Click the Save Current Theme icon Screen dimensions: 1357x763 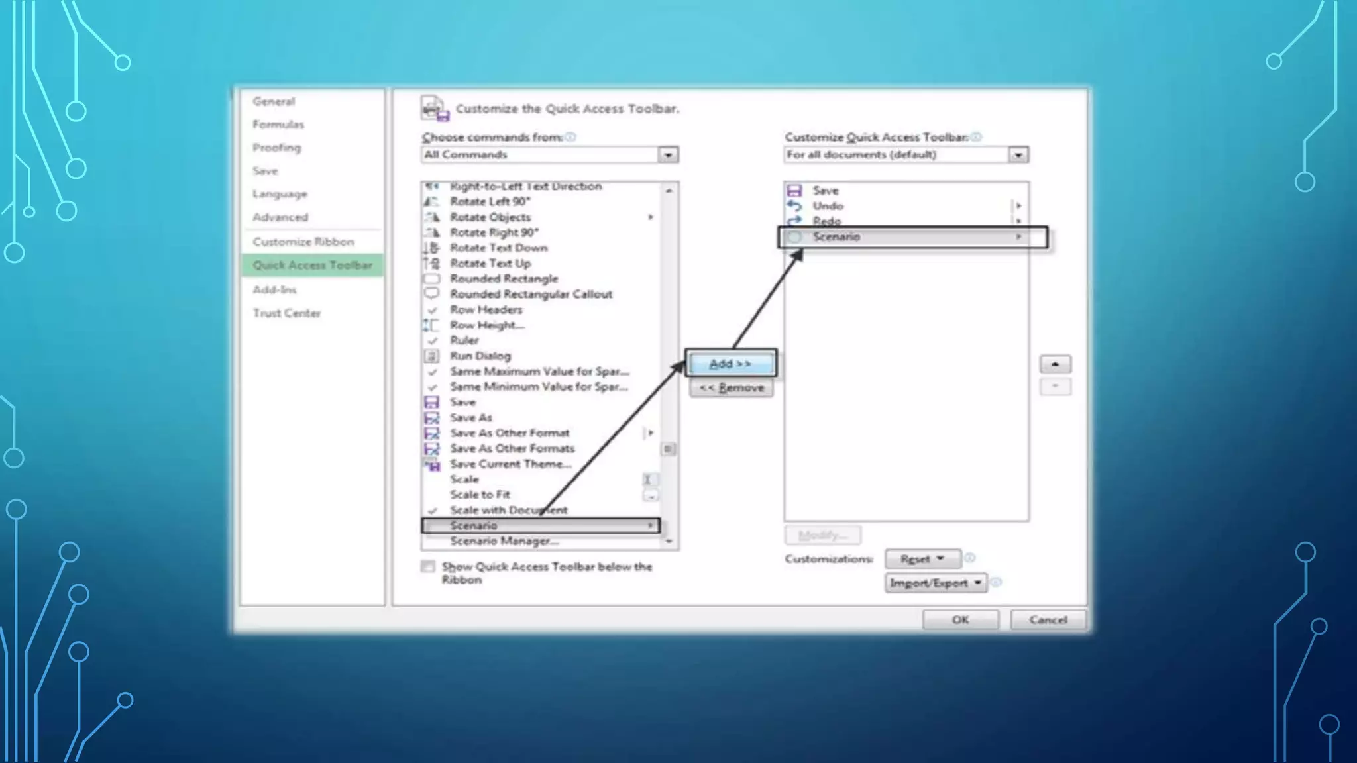[431, 464]
